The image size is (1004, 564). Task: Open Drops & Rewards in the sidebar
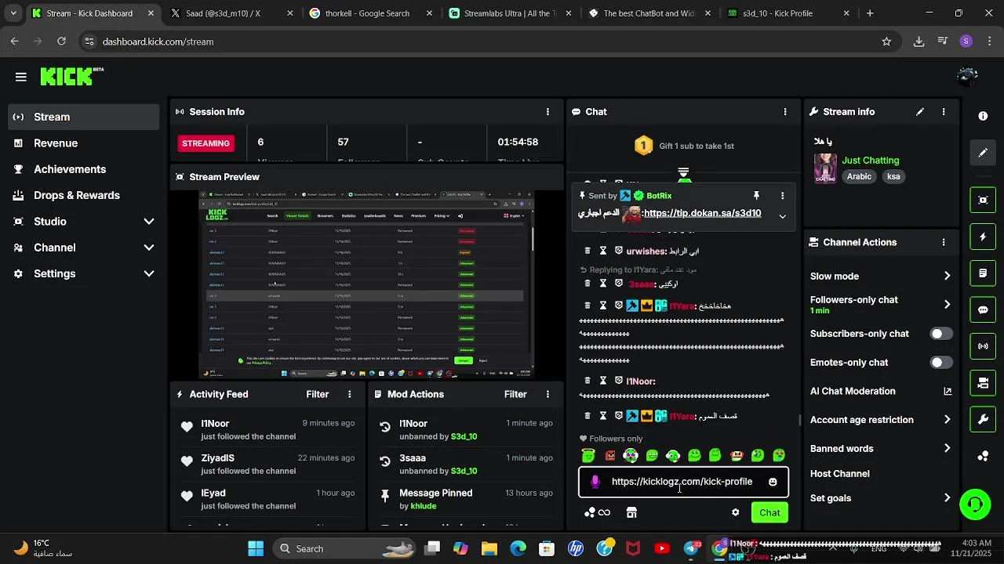pos(85,195)
